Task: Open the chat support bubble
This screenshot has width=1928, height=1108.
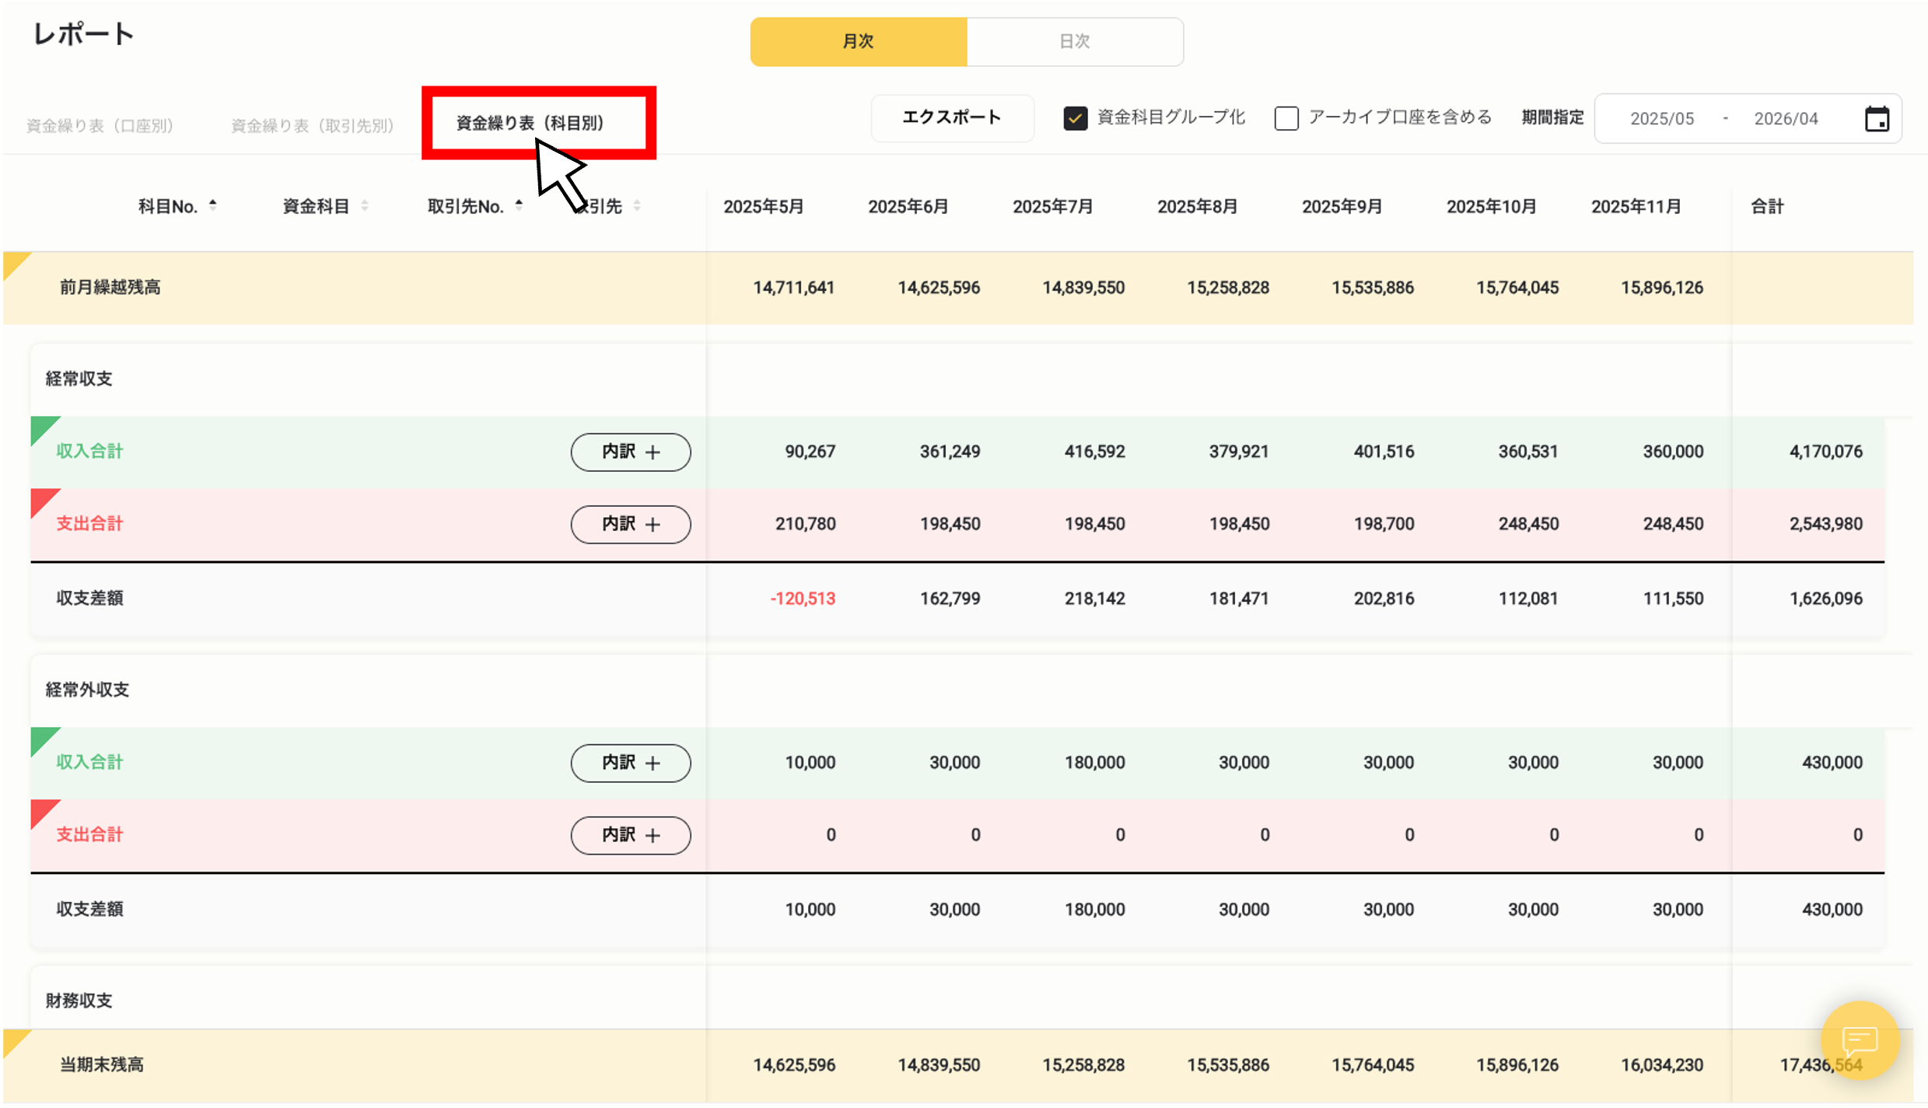Action: click(x=1860, y=1040)
